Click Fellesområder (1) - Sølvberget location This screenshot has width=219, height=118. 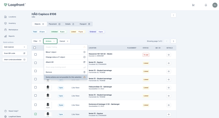tap(100, 87)
